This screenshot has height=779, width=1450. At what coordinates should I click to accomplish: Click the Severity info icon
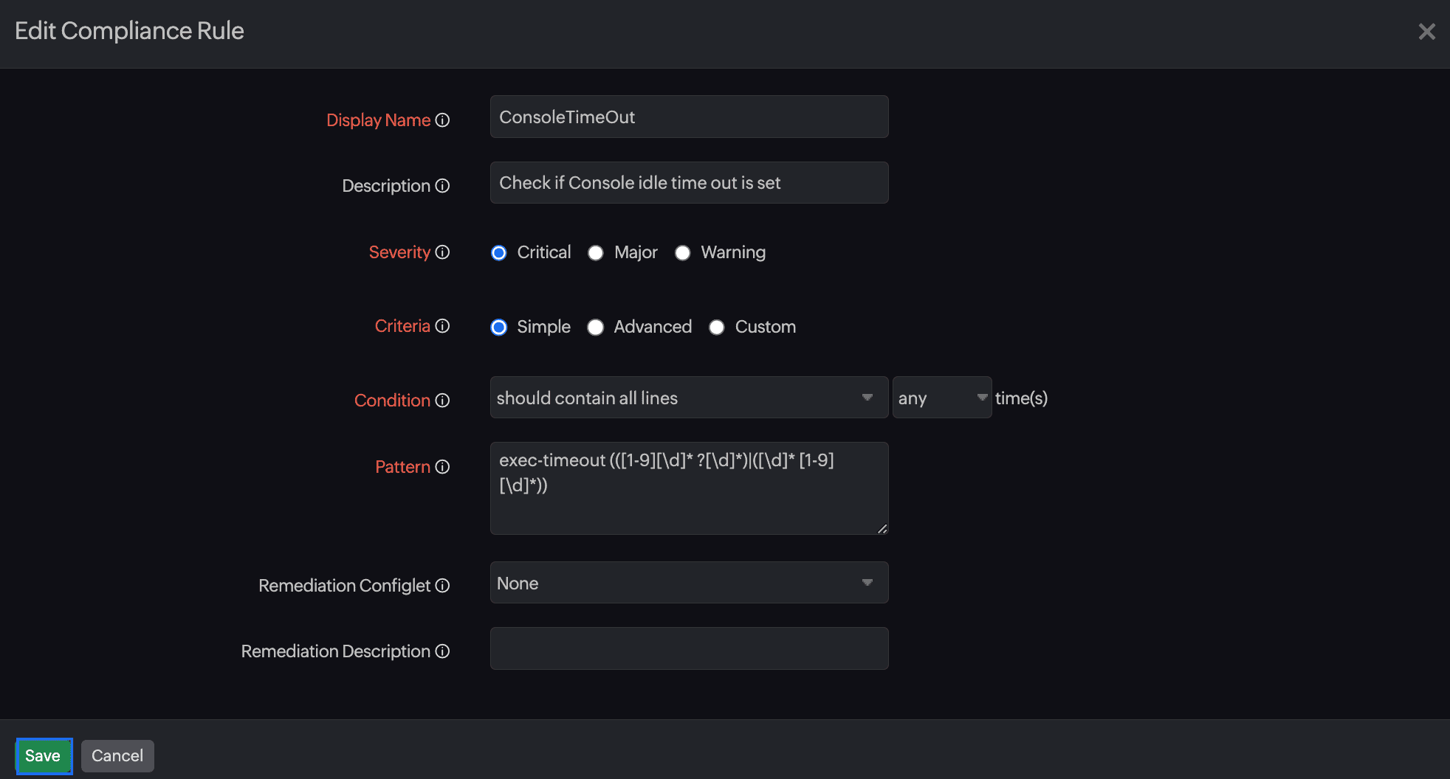(442, 252)
